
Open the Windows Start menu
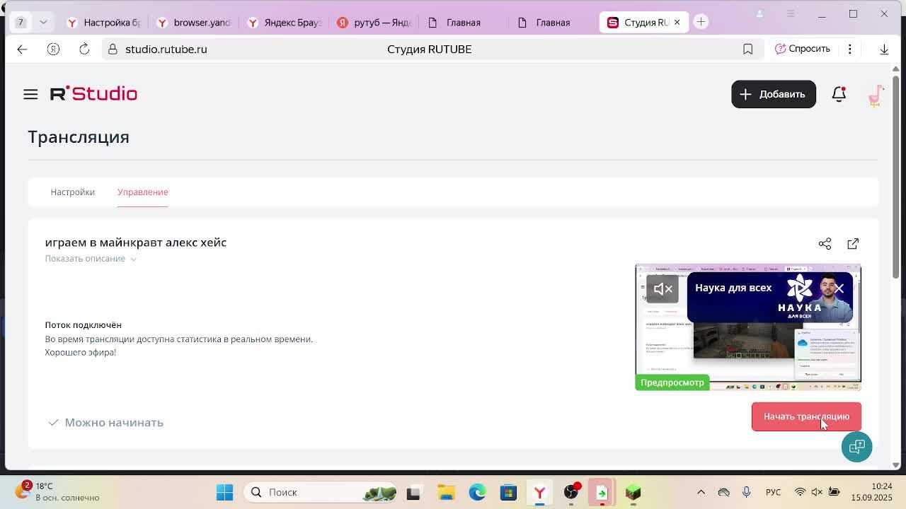click(x=224, y=492)
